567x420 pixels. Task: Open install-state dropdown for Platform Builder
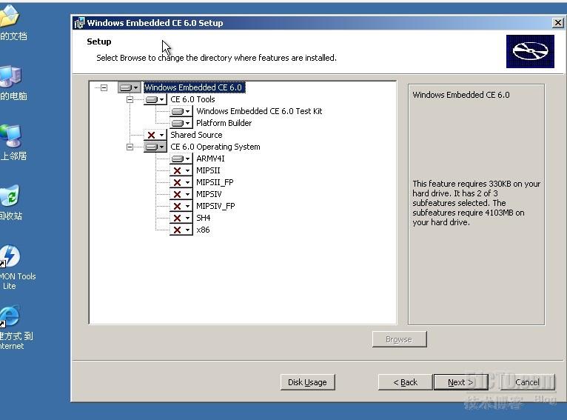(181, 124)
